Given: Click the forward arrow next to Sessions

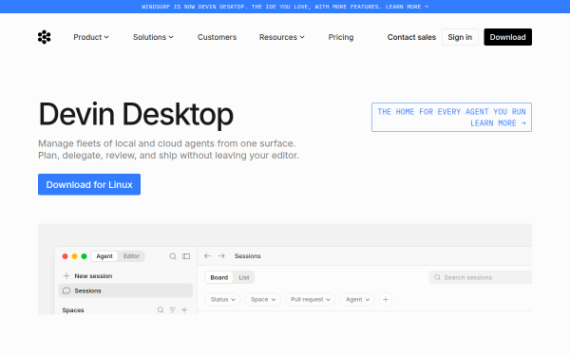Looking at the screenshot, I should tap(221, 255).
